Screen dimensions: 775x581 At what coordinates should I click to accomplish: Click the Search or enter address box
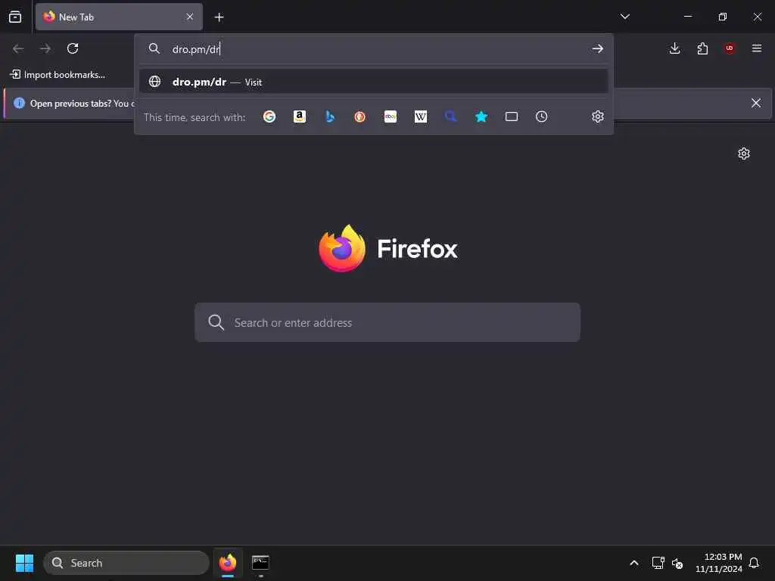coord(387,322)
